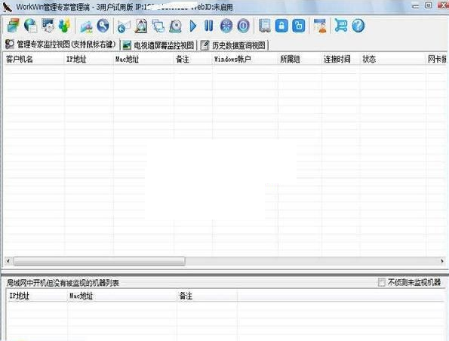Click the round blue power-off icon

click(243, 26)
